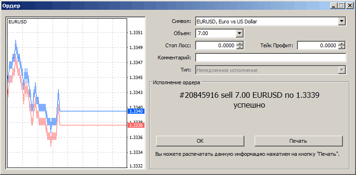Click the Тейк Профит value field
Screen dimensions: 356x175
pos(318,45)
